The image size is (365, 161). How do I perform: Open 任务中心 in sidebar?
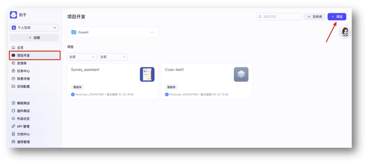(x=34, y=71)
